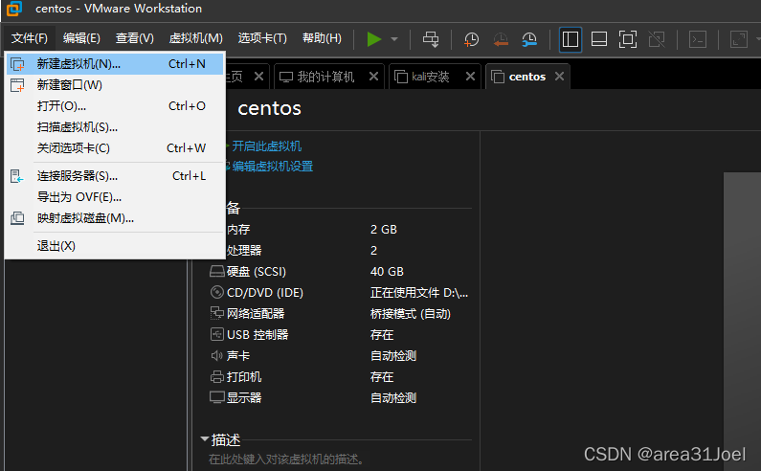Collapse the 描述 section triangle
761x471 pixels.
click(x=204, y=439)
